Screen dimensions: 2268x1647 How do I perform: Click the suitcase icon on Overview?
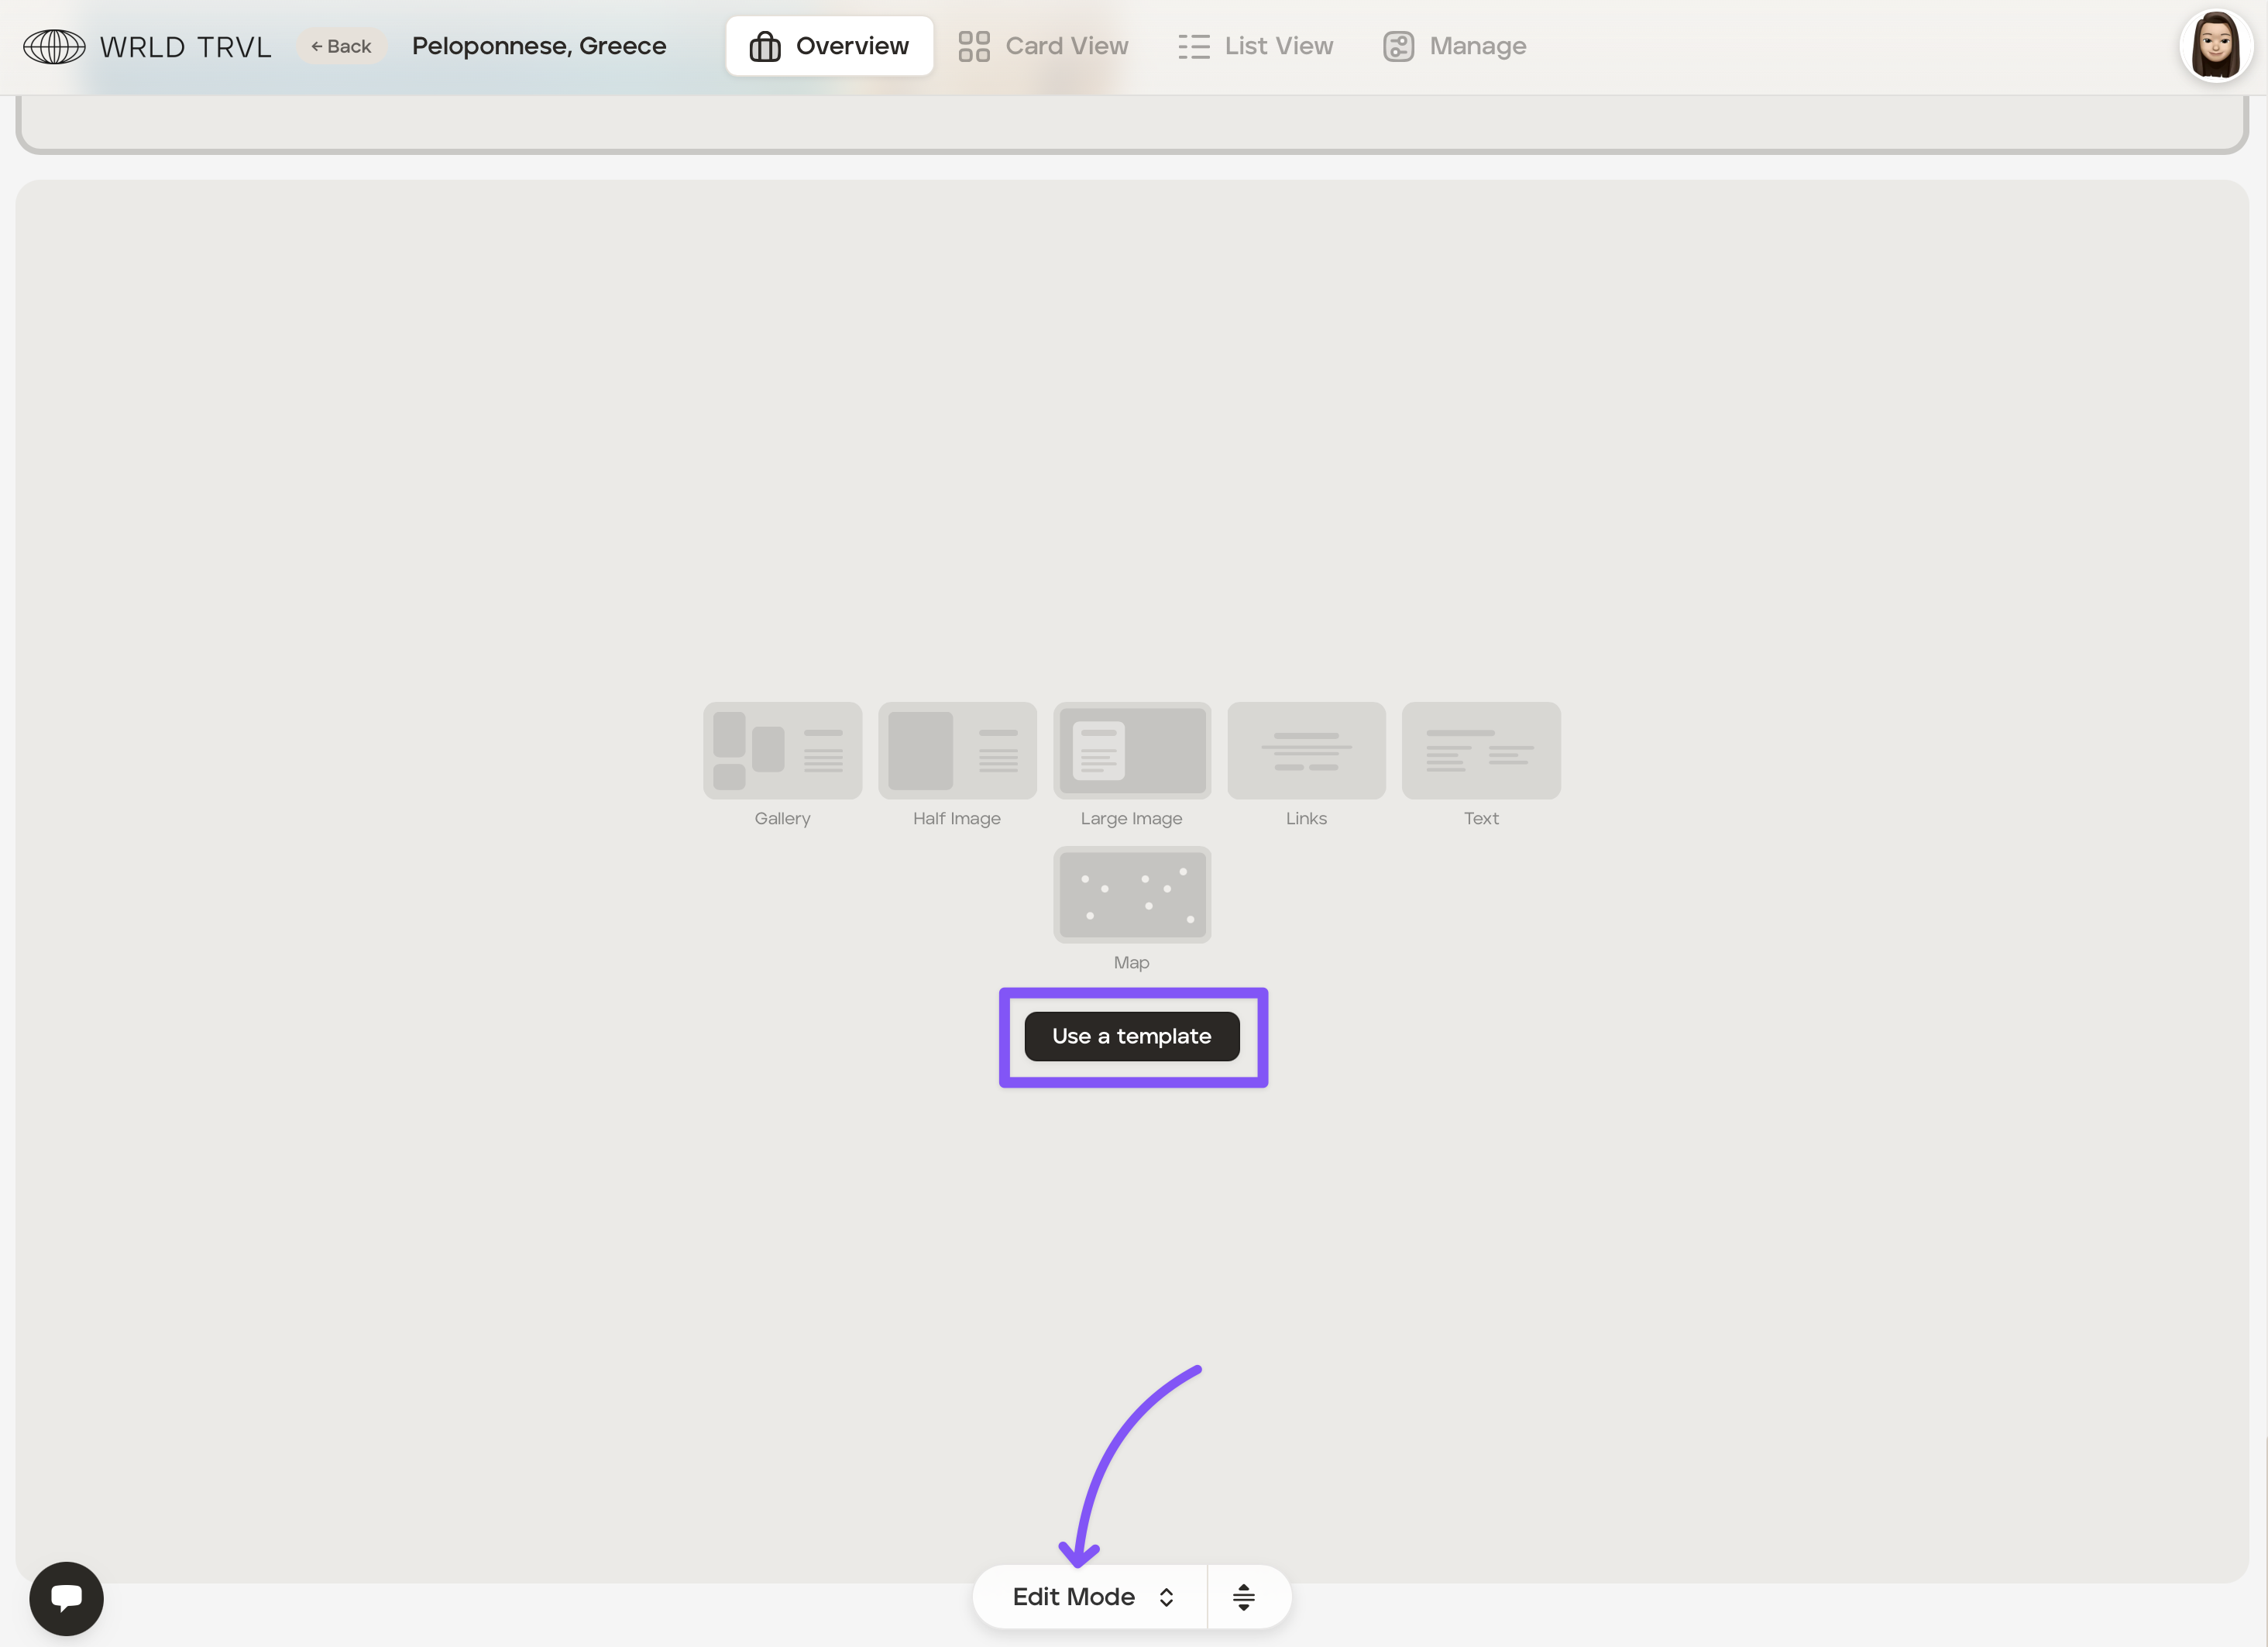[765, 46]
